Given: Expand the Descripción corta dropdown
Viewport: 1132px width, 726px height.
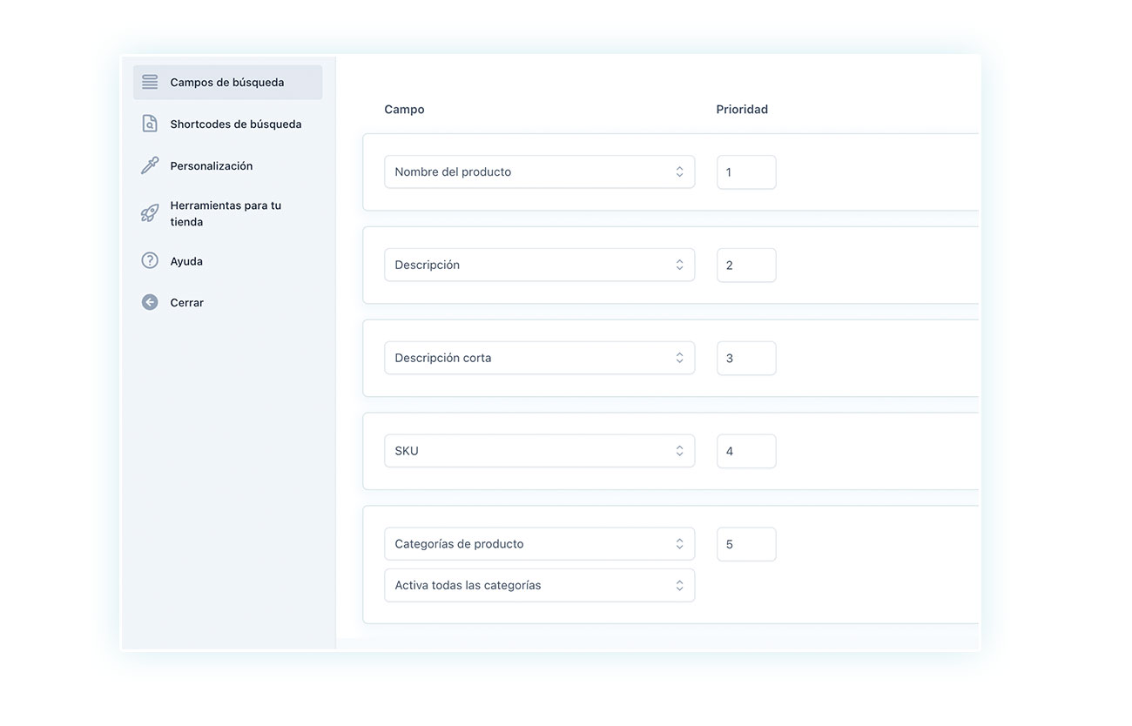Looking at the screenshot, I should pos(539,358).
